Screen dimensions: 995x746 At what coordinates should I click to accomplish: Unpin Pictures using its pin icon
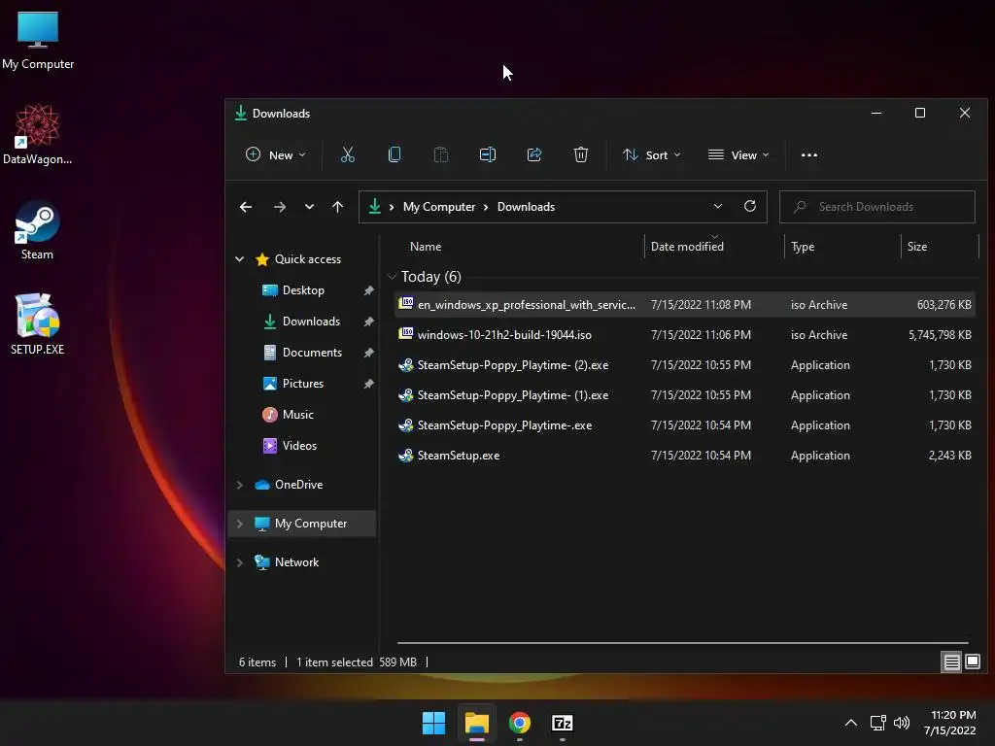(x=368, y=383)
